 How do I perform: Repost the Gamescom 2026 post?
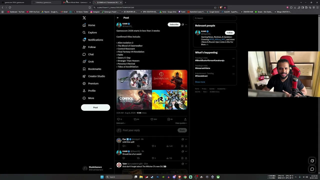click(135, 119)
